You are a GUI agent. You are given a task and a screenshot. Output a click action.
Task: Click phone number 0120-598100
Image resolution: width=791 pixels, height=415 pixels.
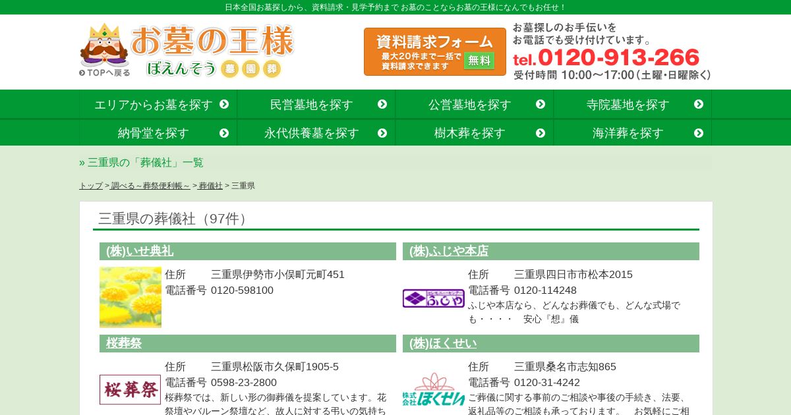(x=242, y=290)
